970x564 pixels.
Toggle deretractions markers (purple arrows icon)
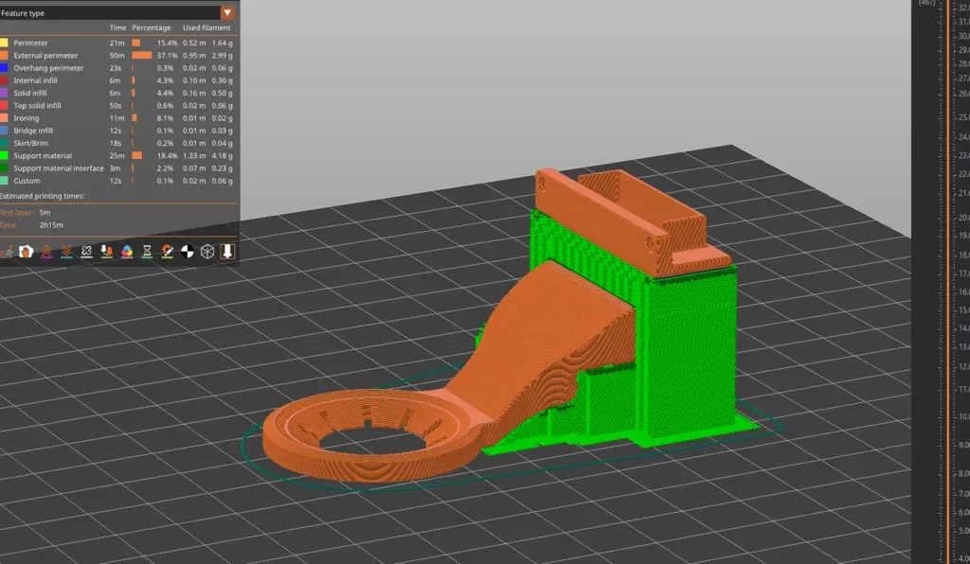[x=46, y=252]
